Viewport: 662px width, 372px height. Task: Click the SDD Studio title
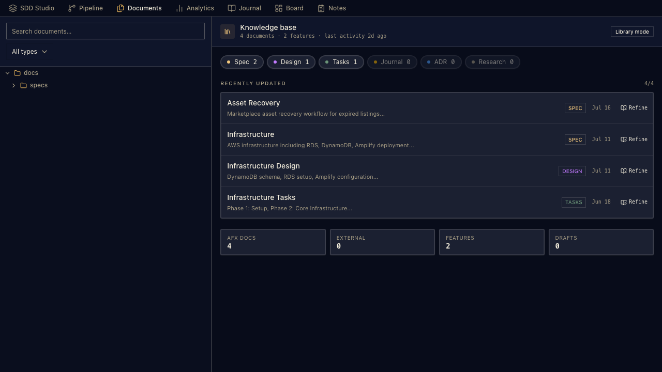[x=37, y=8]
